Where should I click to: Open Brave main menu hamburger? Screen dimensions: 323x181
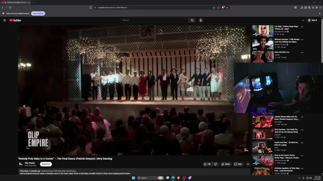pos(320,8)
